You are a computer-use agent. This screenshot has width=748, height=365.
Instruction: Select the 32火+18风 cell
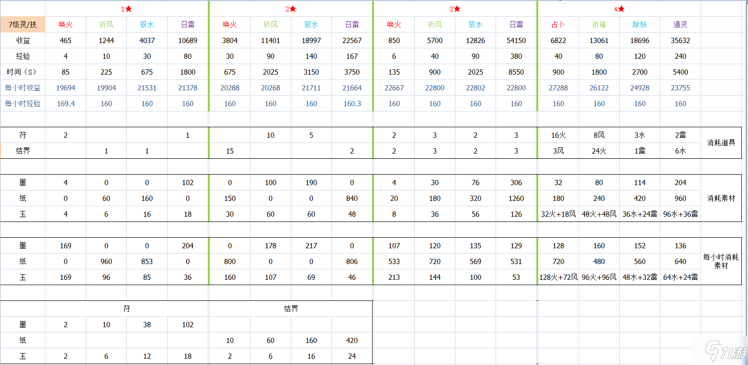(558, 214)
